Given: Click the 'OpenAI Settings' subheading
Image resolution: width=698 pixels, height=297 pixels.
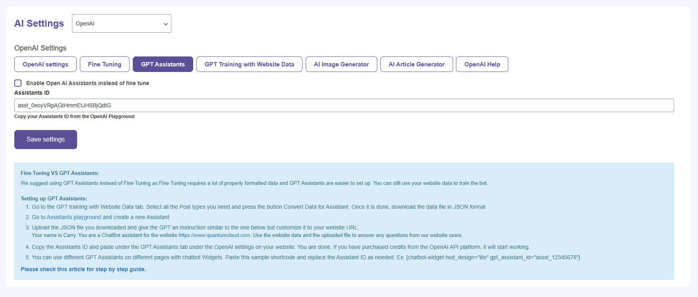Looking at the screenshot, I should (x=40, y=48).
